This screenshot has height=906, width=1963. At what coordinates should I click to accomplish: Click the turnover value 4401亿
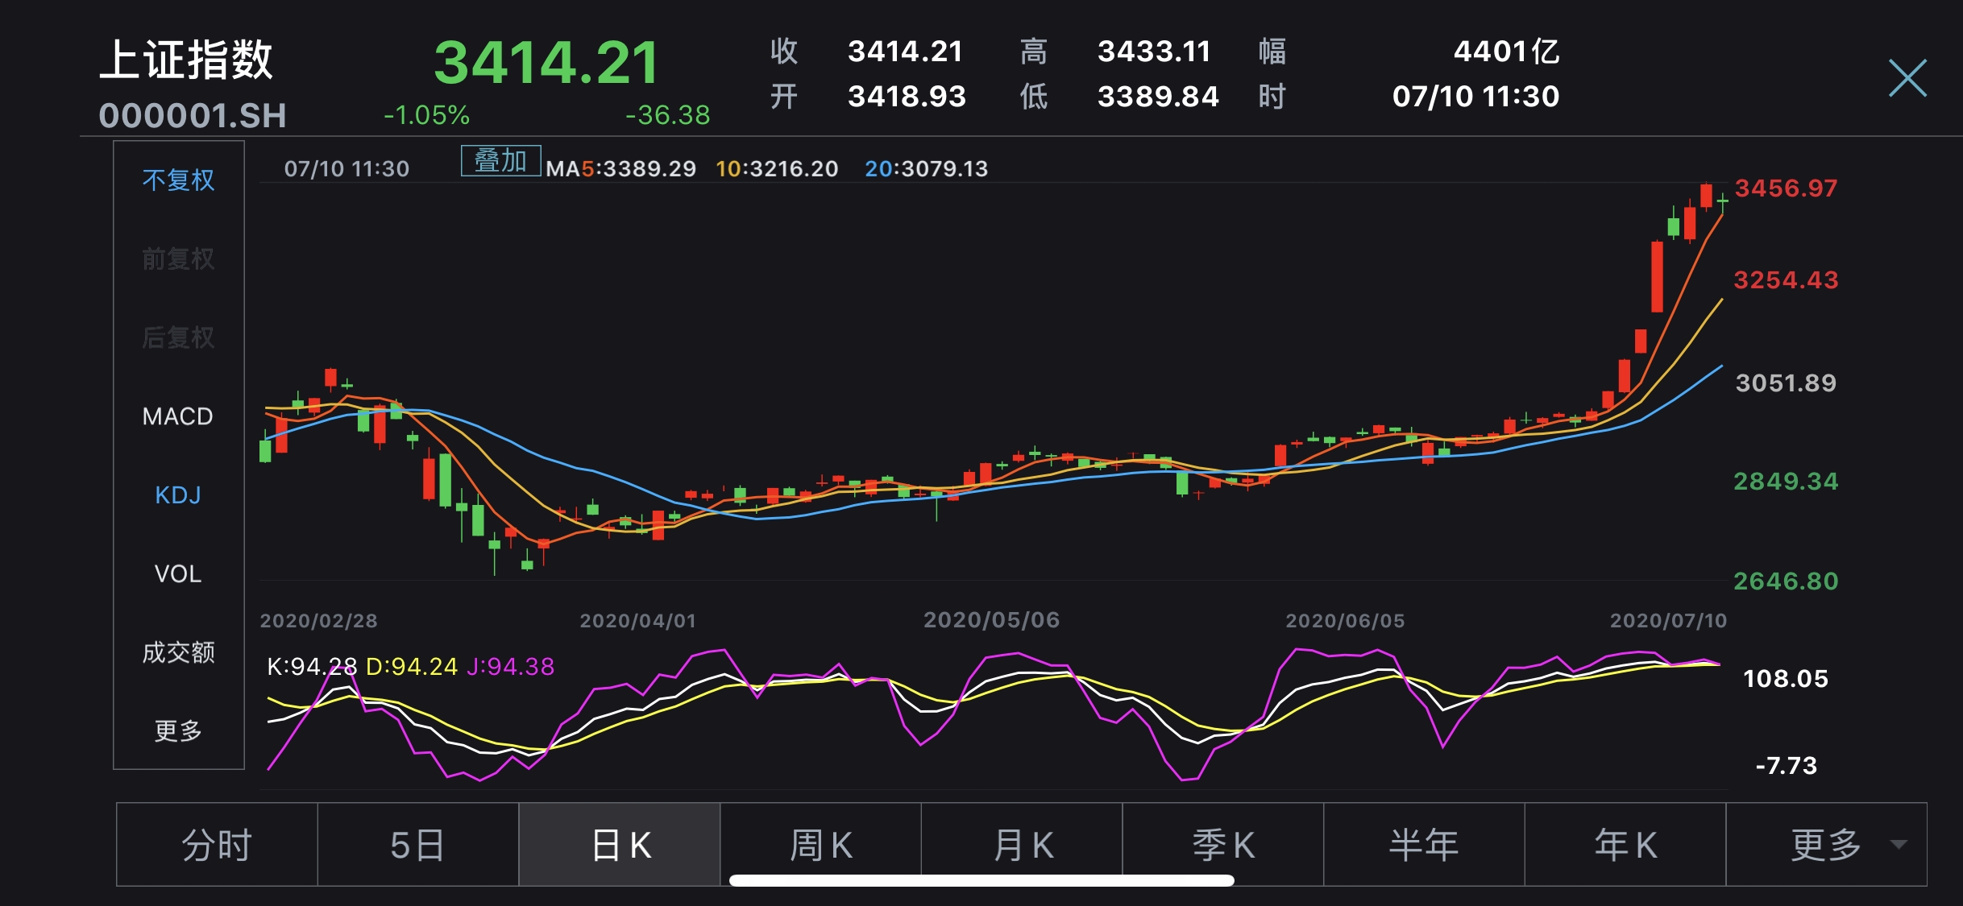(x=1506, y=52)
